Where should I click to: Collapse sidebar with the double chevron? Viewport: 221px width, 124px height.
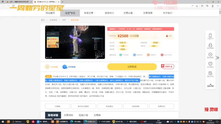pos(217,58)
